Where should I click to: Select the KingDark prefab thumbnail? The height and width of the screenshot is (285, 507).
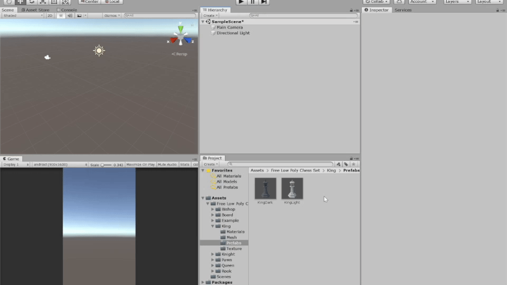point(265,189)
